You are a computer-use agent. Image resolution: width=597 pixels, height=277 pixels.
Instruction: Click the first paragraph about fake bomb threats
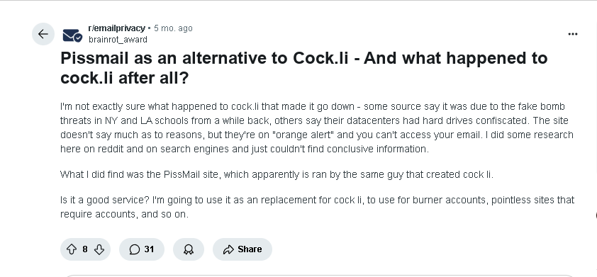coord(317,128)
